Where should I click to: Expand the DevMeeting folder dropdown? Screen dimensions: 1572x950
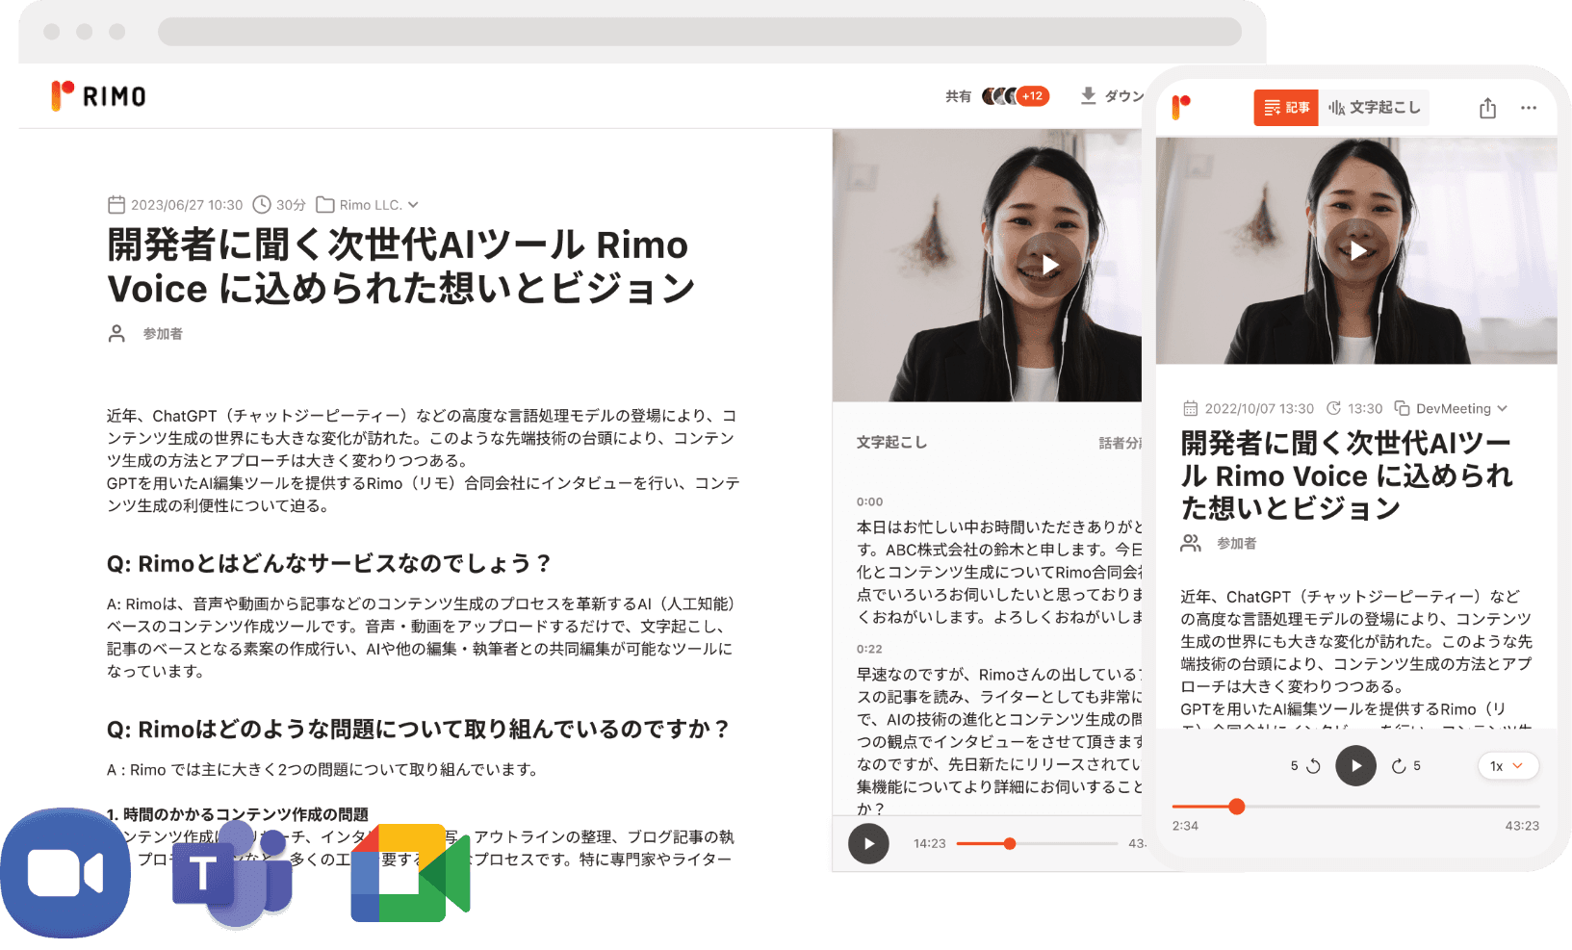click(x=1502, y=409)
